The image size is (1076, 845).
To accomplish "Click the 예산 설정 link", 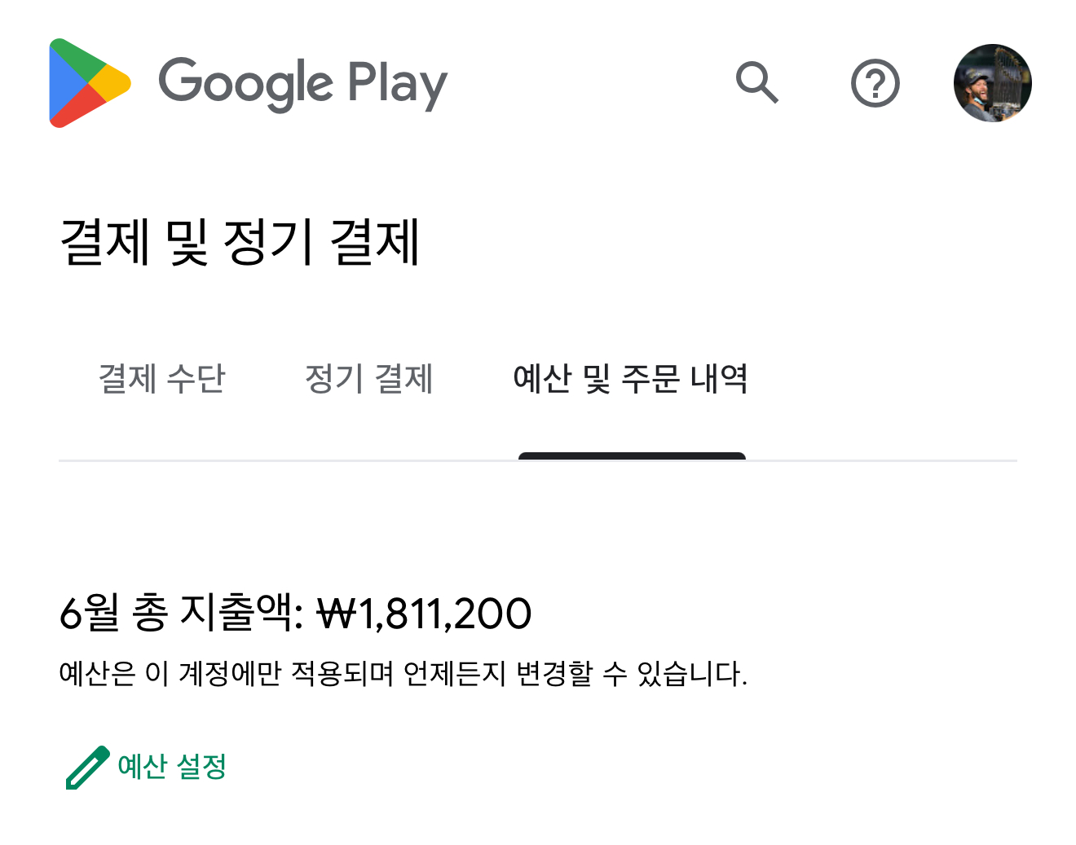I will pos(172,767).
